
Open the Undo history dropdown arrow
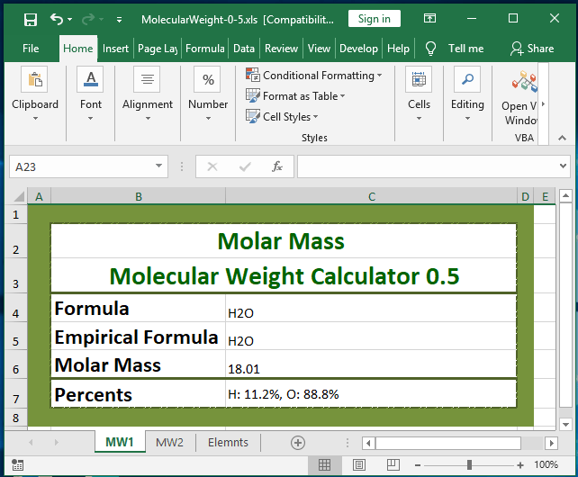[x=69, y=19]
